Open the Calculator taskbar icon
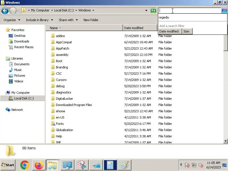The height and width of the screenshot is (171, 228). coord(110,165)
